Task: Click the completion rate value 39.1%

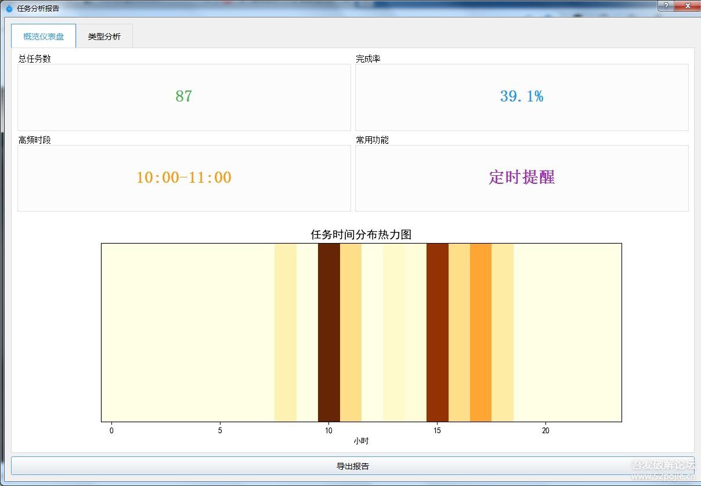Action: click(521, 96)
